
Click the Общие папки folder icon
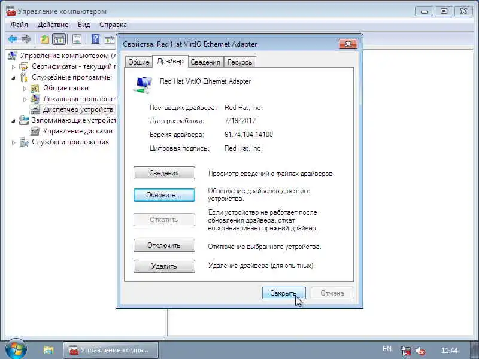click(35, 88)
